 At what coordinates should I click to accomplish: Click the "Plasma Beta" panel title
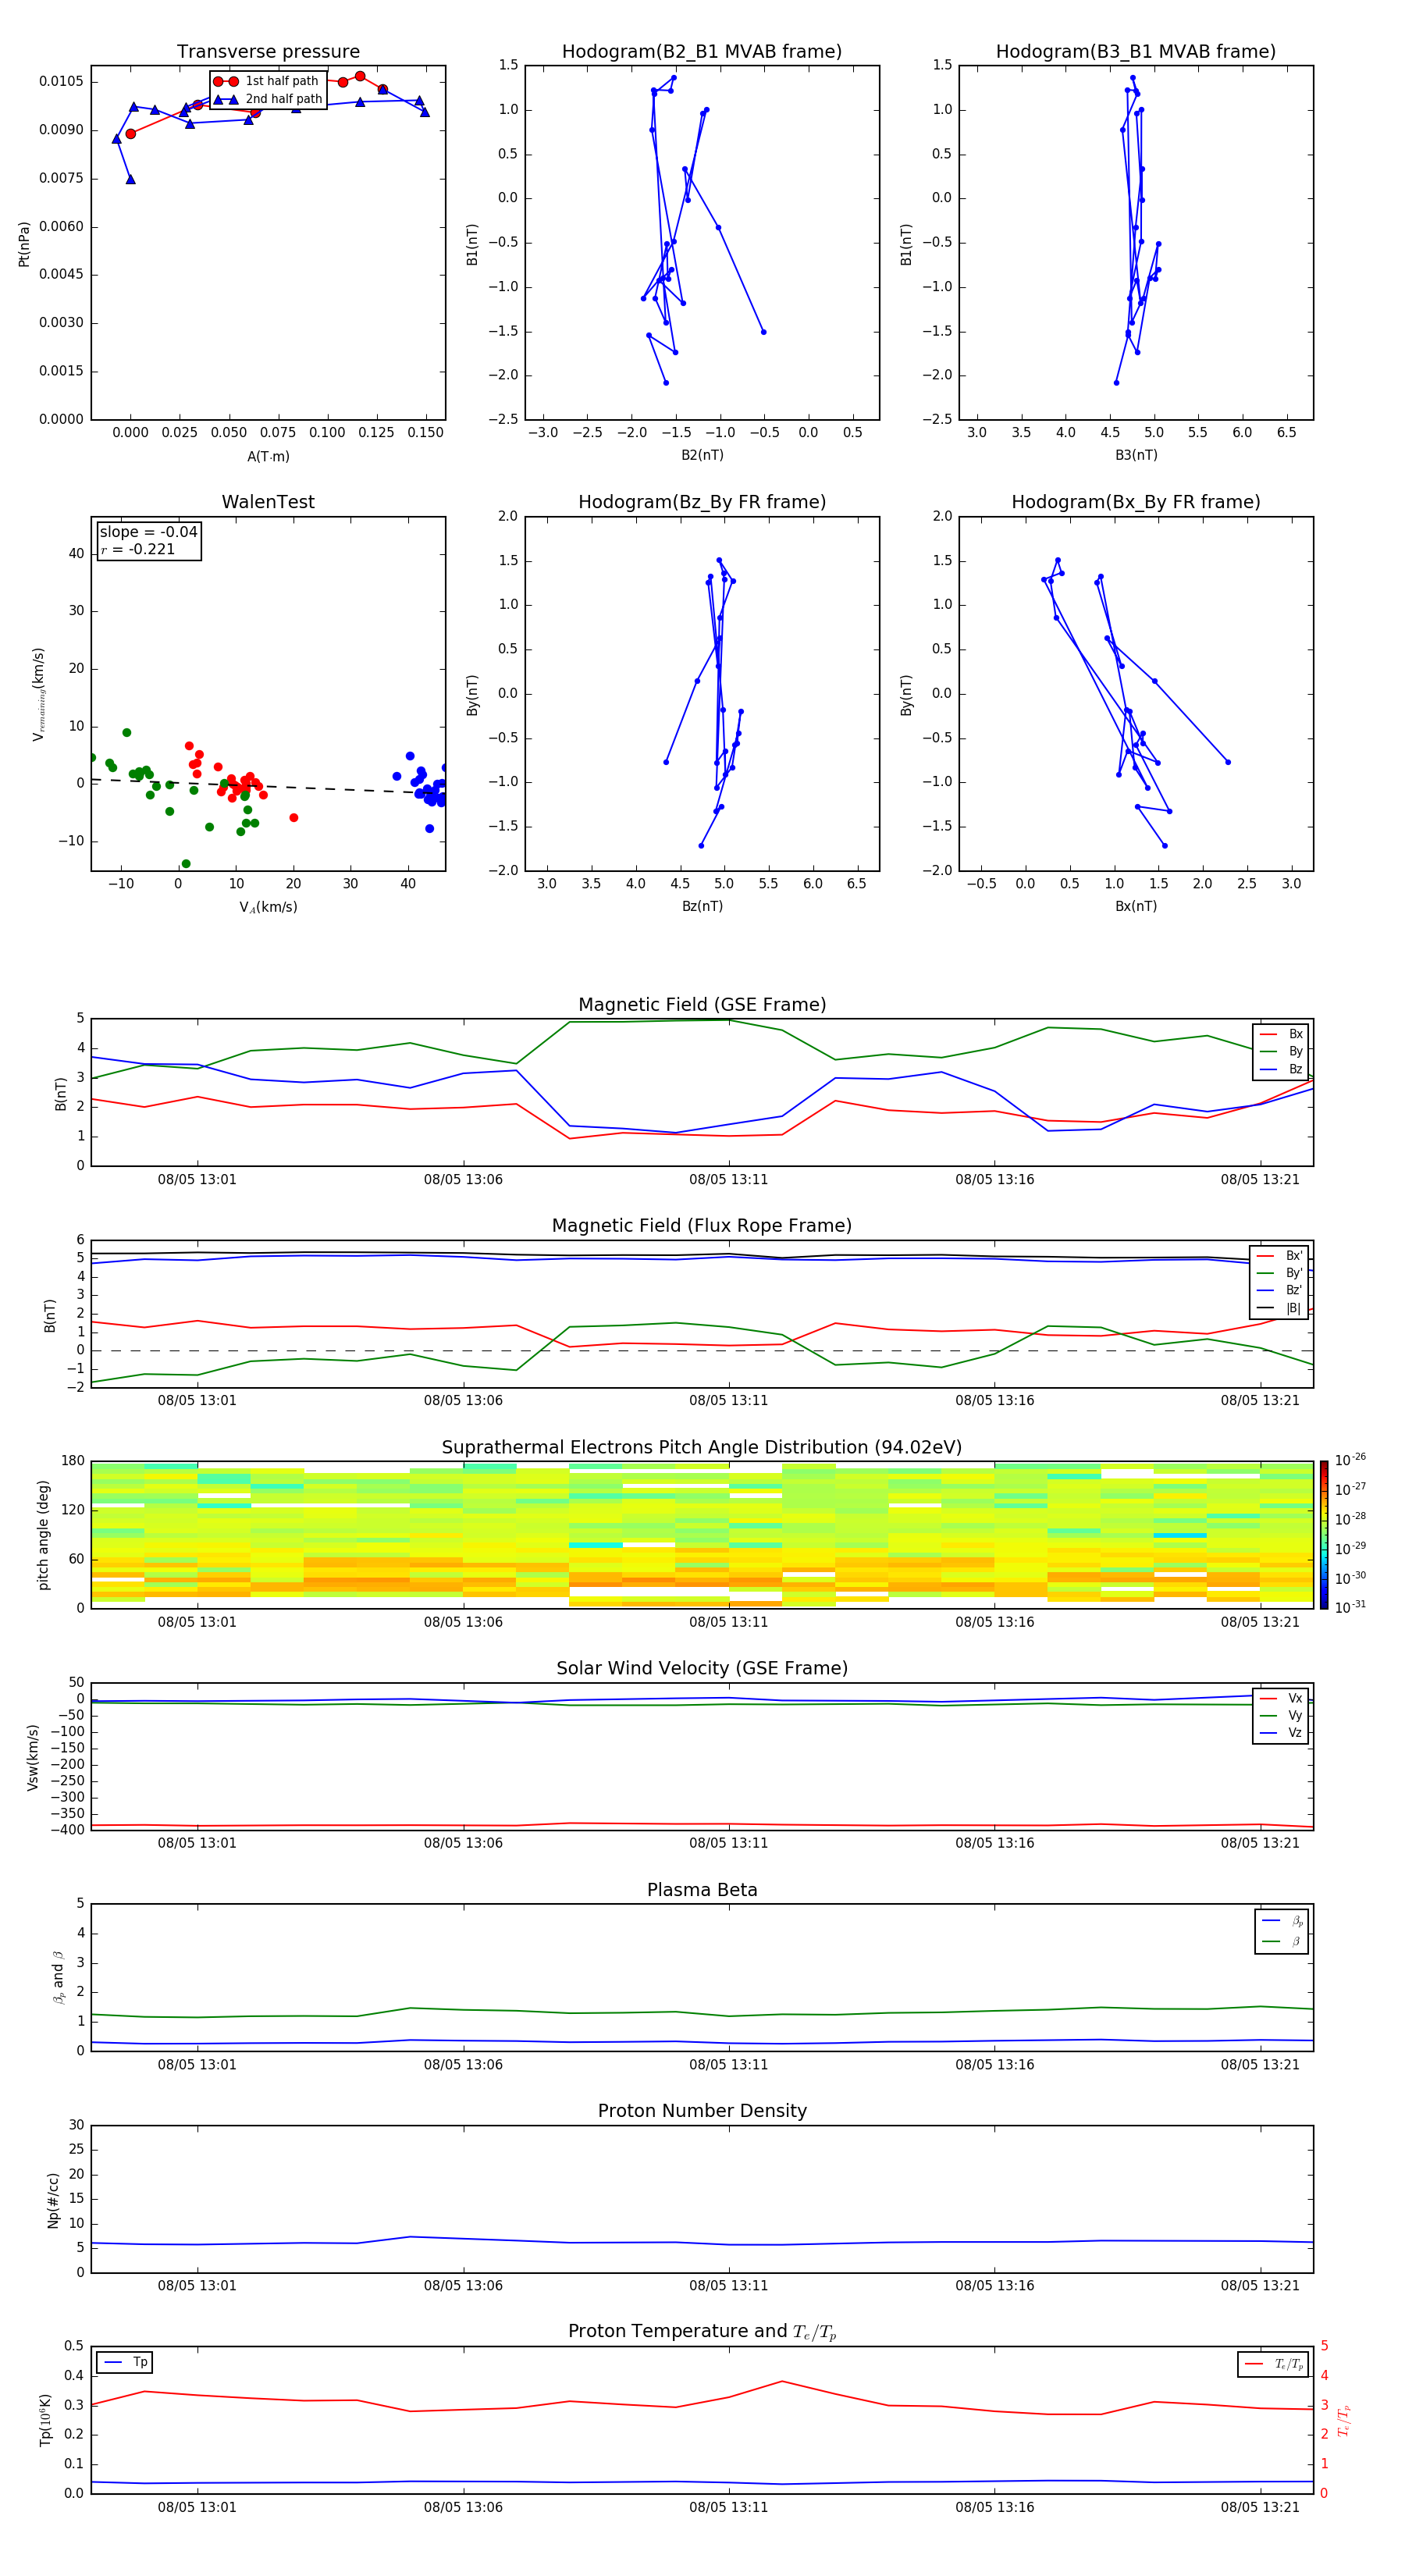pyautogui.click(x=702, y=1890)
